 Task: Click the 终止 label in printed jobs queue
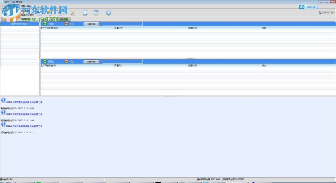click(72, 62)
